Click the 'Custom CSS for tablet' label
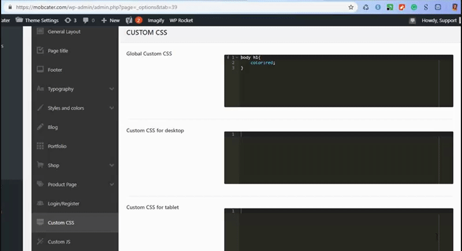The width and height of the screenshot is (462, 251). tap(152, 207)
